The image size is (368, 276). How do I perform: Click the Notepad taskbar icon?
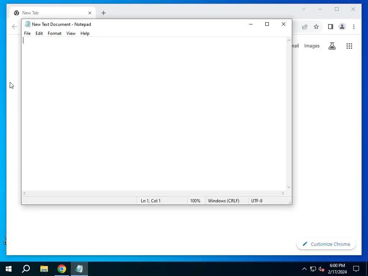pos(79,269)
